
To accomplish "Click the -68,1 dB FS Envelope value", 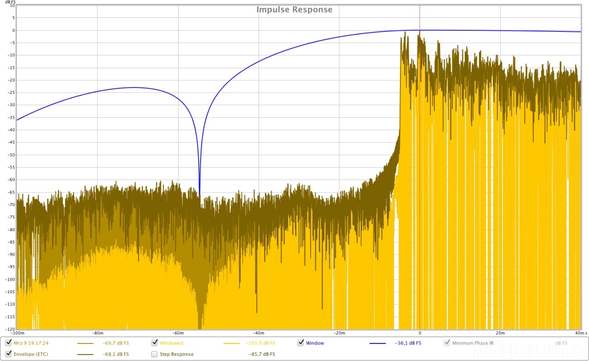I will [116, 355].
